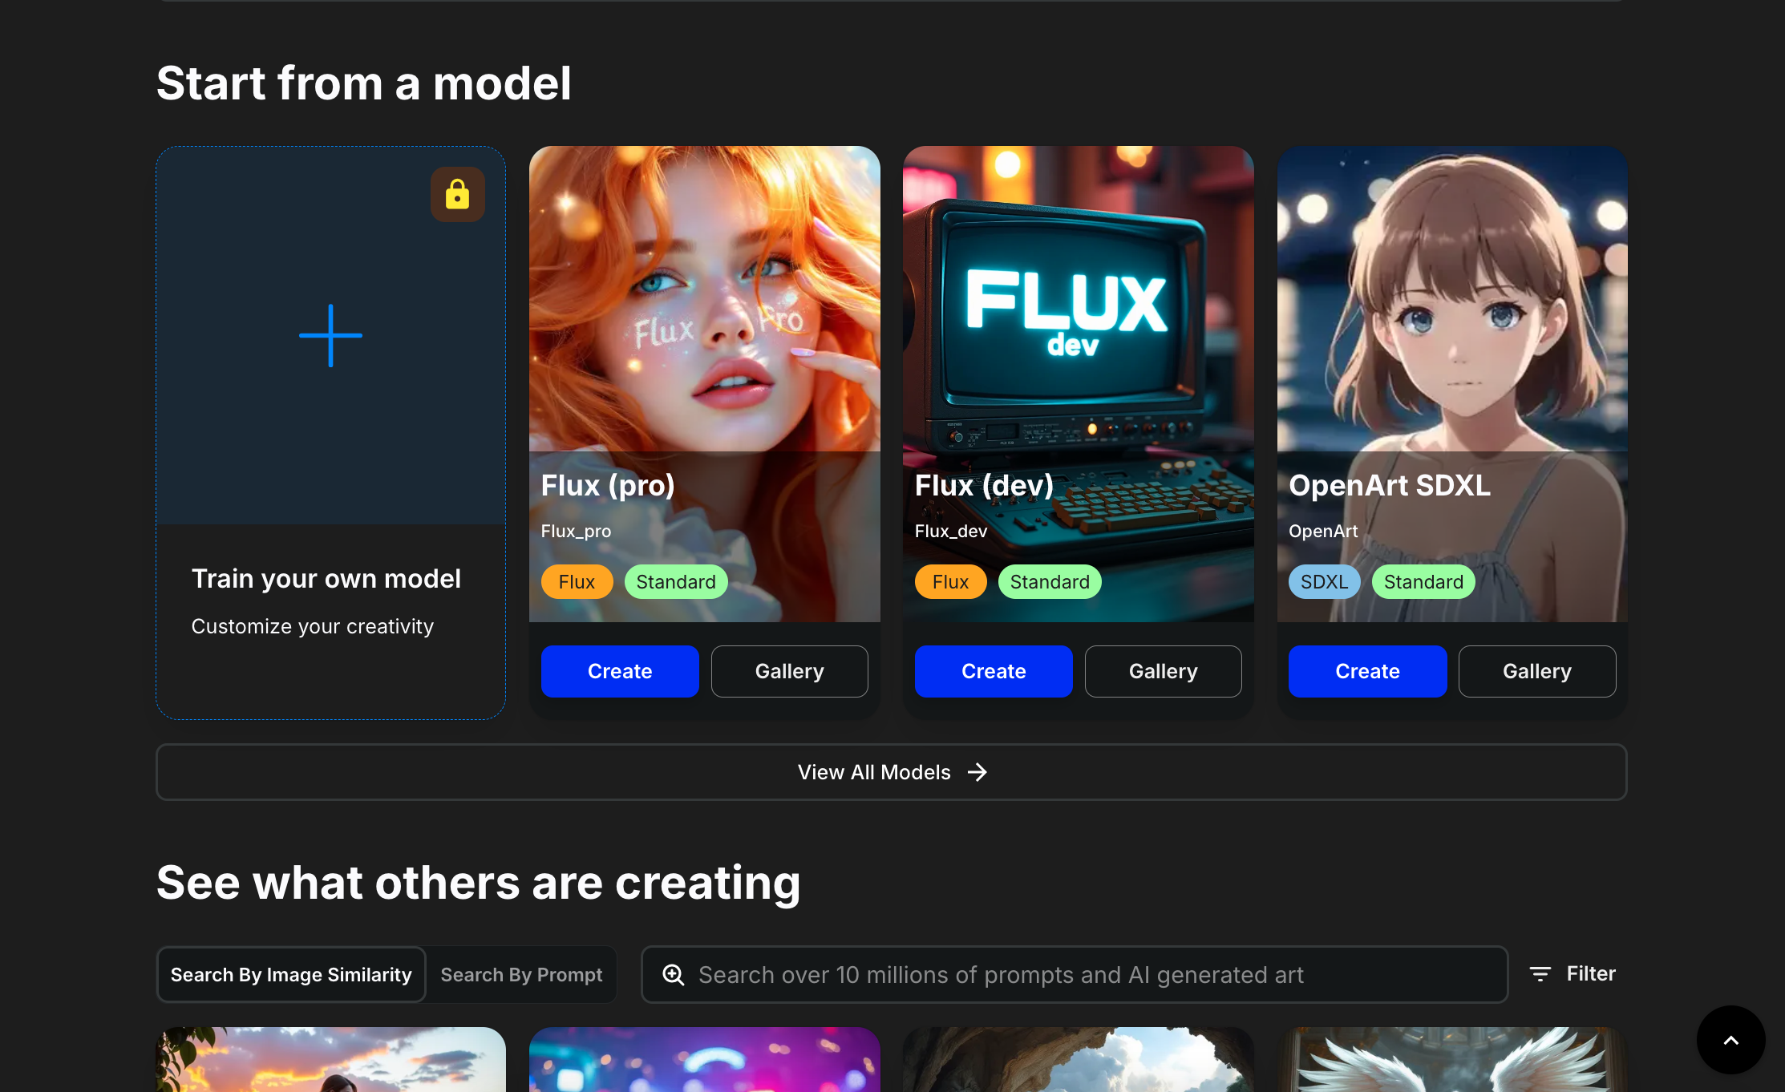Click the arrow icon beside View All Models
Image resolution: width=1785 pixels, height=1092 pixels.
977,772
